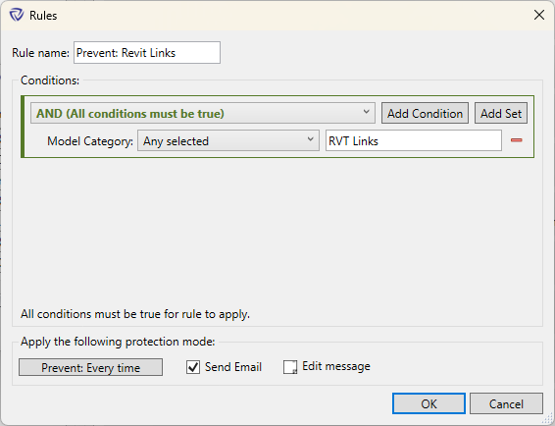Change the Prevent: Every time protection mode button
The width and height of the screenshot is (555, 426).
90,367
